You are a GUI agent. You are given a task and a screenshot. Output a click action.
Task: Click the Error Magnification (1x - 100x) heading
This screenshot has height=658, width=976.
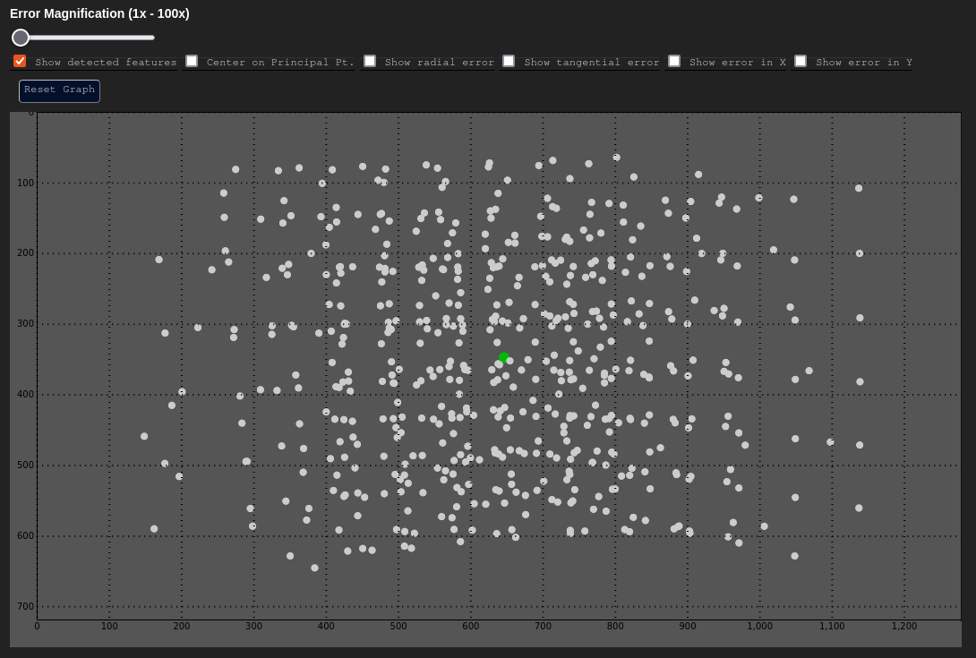(x=99, y=13)
